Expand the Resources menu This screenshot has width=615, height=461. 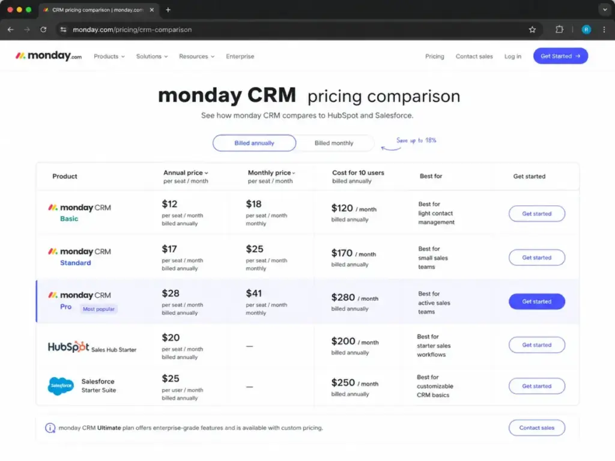pos(196,56)
